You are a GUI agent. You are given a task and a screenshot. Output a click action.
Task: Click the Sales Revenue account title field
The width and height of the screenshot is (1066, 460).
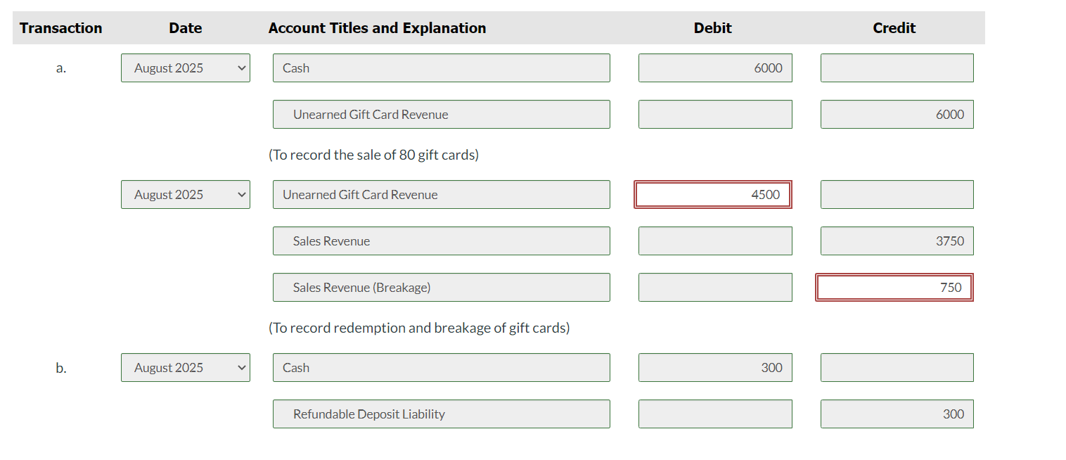(441, 241)
